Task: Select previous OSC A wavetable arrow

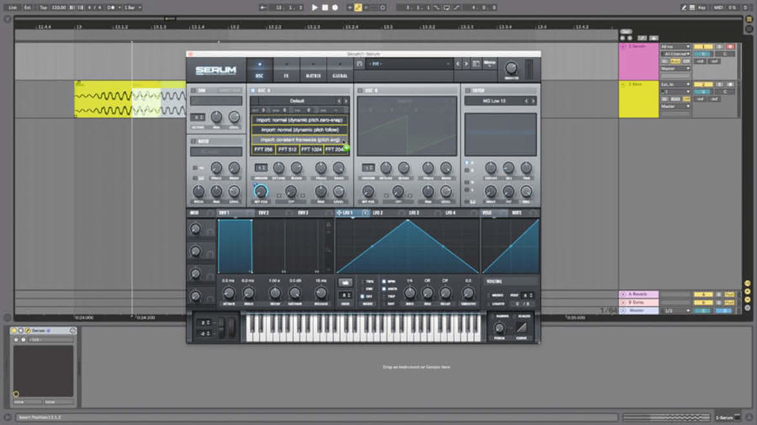Action: 339,101
